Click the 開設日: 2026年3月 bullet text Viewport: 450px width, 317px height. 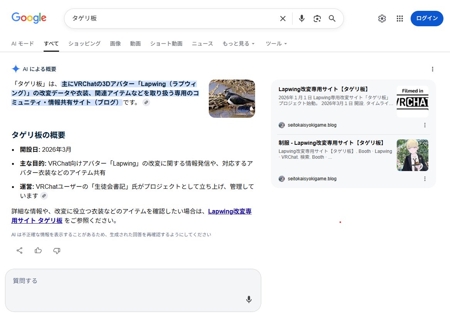tap(45, 149)
